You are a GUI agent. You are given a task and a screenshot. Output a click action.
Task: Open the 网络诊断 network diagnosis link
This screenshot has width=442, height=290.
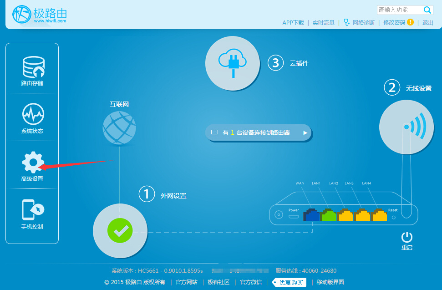pos(364,22)
